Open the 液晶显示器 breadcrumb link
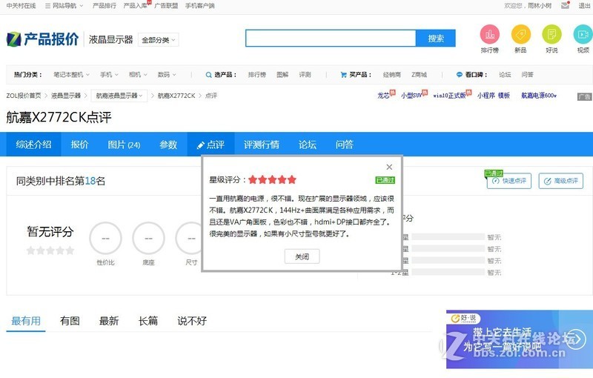593x378 pixels. [66, 96]
